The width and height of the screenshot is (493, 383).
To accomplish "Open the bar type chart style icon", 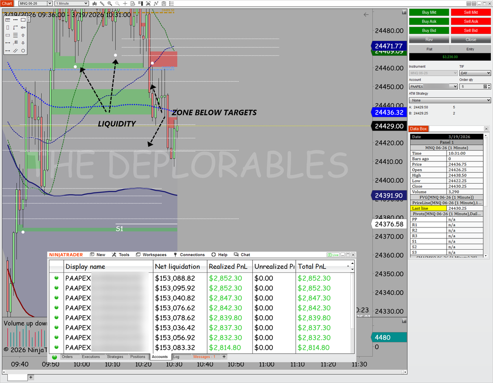I will (x=94, y=3).
